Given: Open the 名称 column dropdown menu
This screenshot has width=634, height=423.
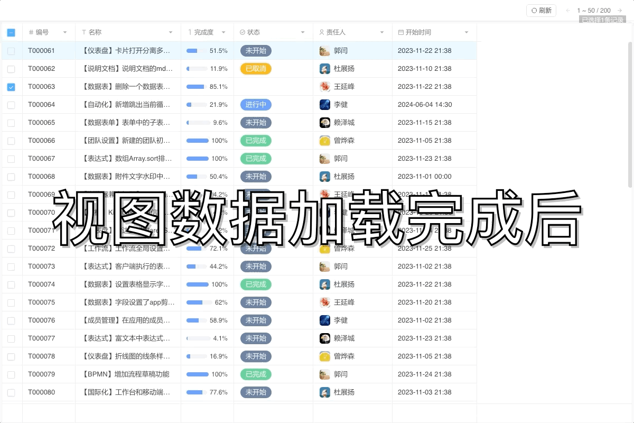Looking at the screenshot, I should pos(171,32).
